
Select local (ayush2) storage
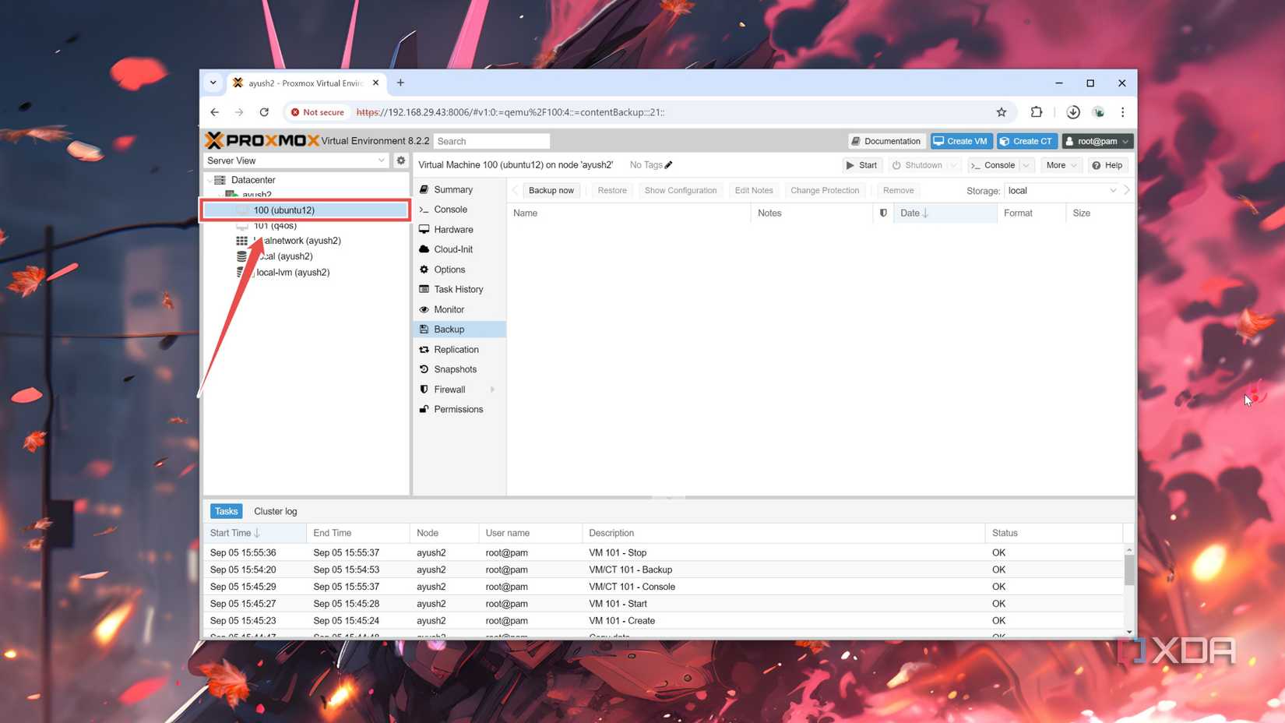click(284, 256)
